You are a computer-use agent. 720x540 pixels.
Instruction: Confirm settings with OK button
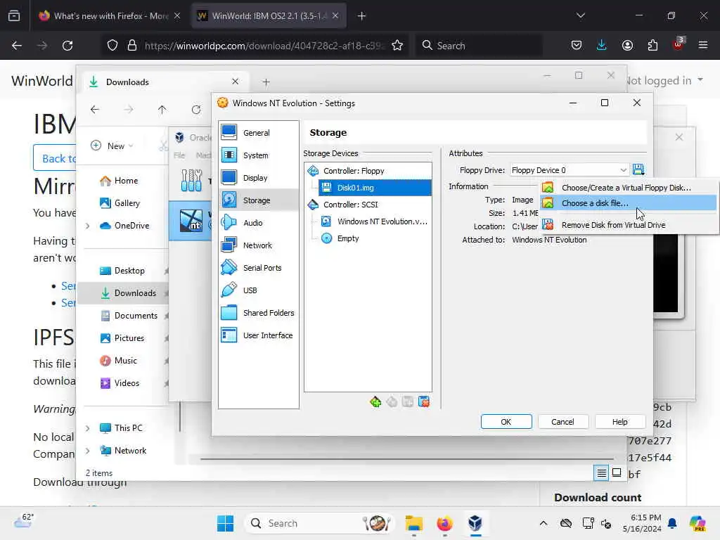(x=506, y=422)
